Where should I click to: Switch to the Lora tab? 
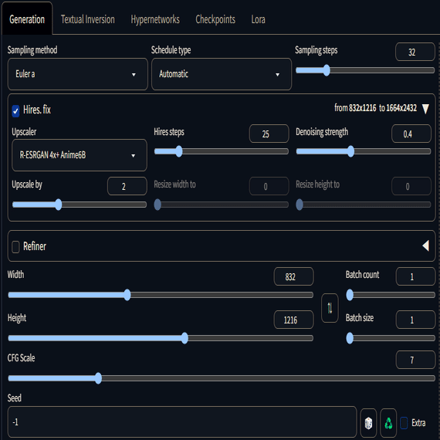coord(258,19)
